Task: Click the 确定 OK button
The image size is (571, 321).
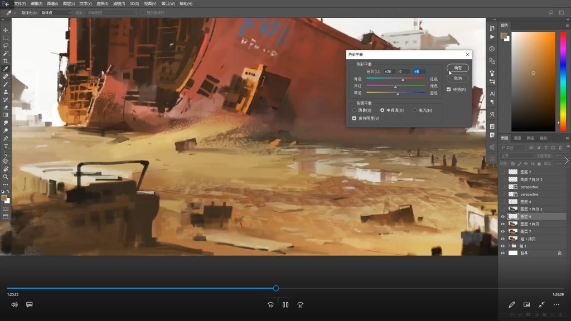Action: click(458, 68)
